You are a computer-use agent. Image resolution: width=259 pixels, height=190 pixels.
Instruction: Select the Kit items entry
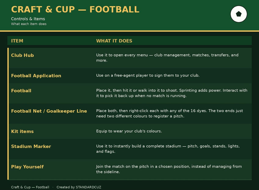click(22, 131)
